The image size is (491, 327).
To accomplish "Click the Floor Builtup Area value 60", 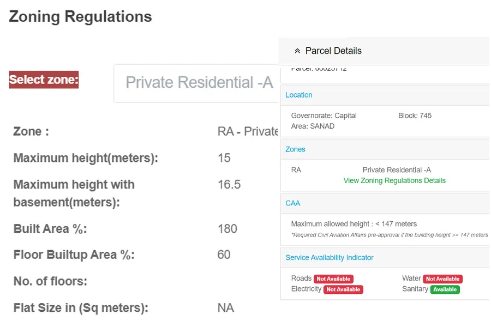I will click(x=224, y=255).
